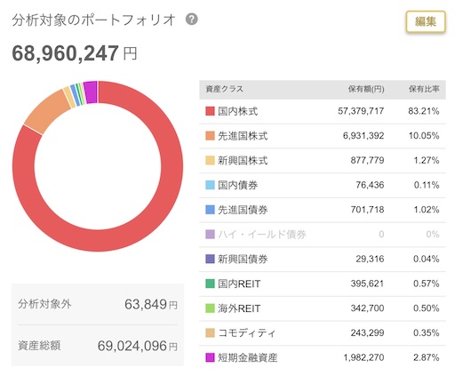Click the 分析対象外 label
The height and width of the screenshot is (376, 455).
click(x=44, y=304)
